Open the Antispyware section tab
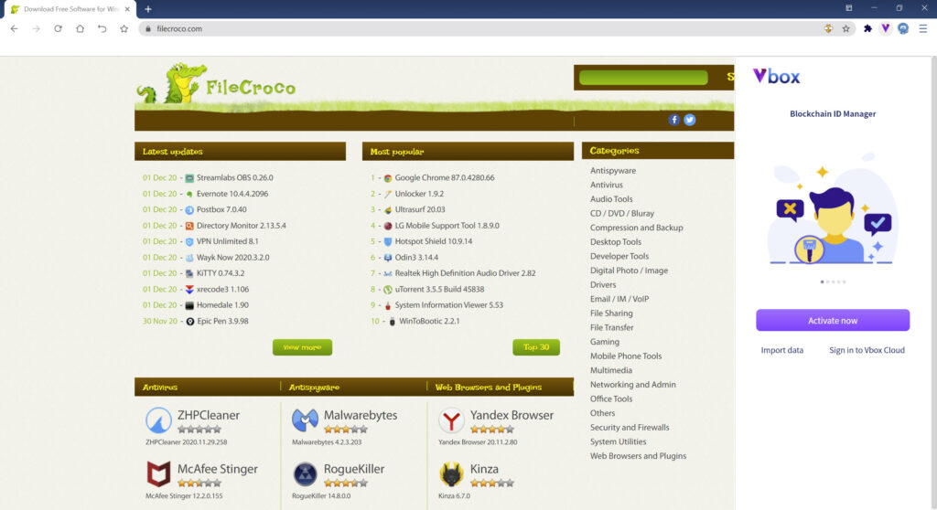Screen dimensions: 937x510 click(314, 388)
